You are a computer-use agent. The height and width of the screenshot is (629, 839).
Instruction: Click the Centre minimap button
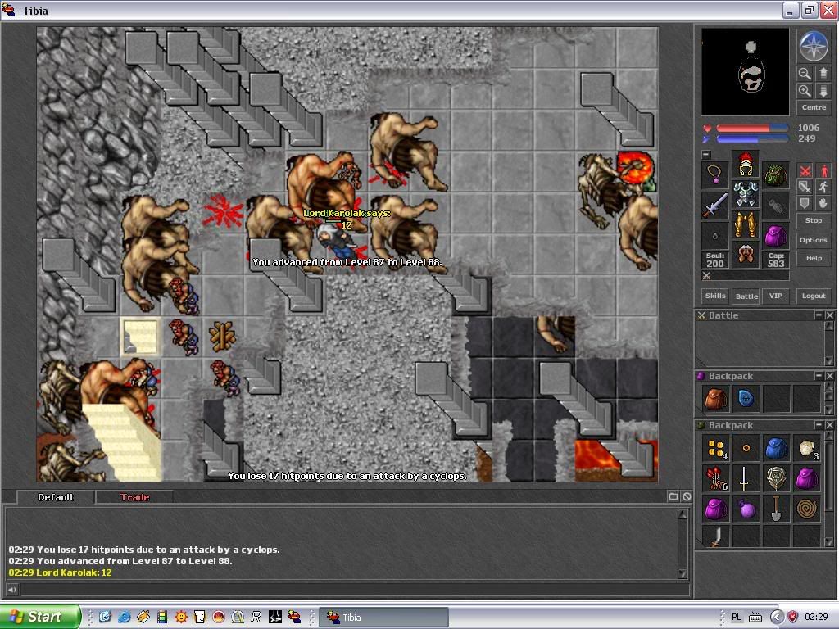click(814, 107)
